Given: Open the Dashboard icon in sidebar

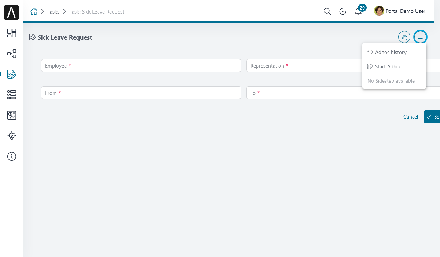Looking at the screenshot, I should (x=12, y=33).
